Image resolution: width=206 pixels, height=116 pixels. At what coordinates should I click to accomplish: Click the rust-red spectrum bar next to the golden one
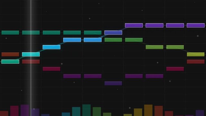158,111
